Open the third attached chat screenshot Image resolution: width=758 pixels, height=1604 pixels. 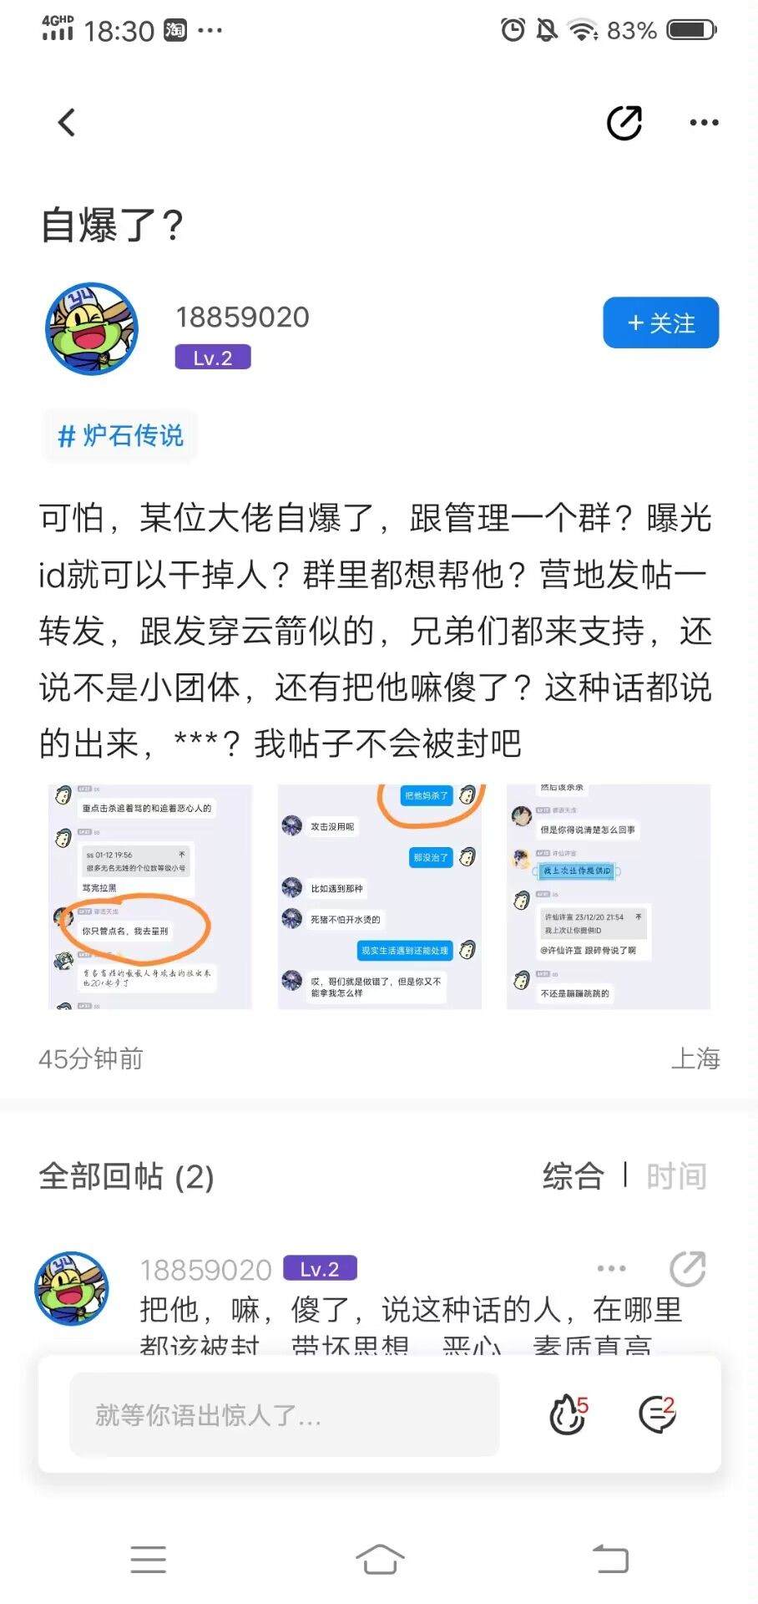[609, 896]
